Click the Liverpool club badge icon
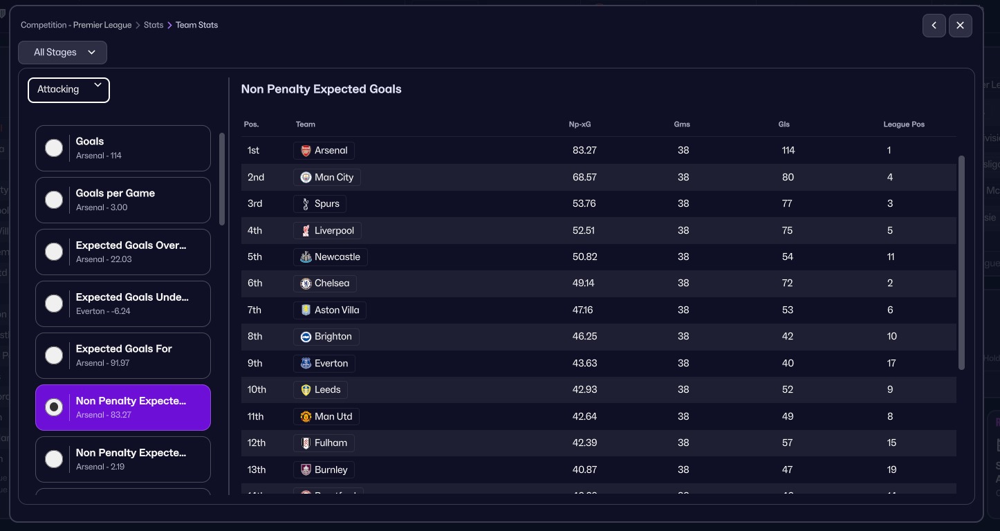Screen dimensions: 1000x531 [306, 231]
